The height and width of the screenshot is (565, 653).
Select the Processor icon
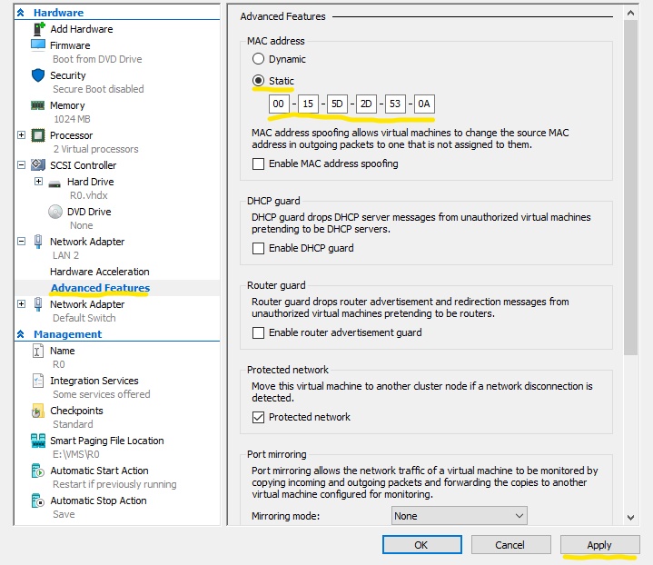click(37, 135)
